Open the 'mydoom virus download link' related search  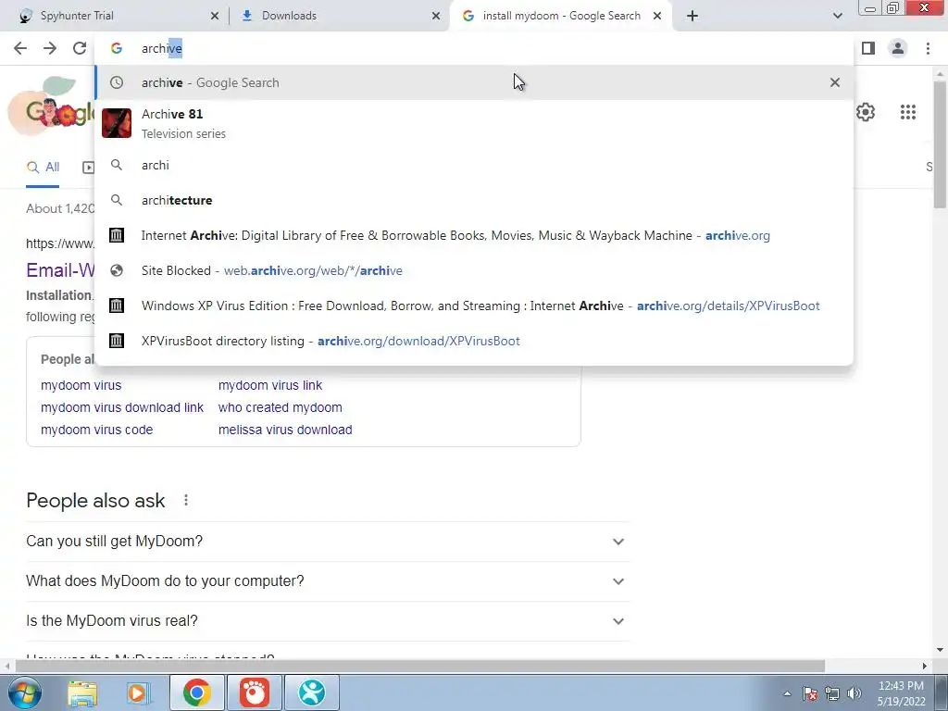pyautogui.click(x=122, y=407)
